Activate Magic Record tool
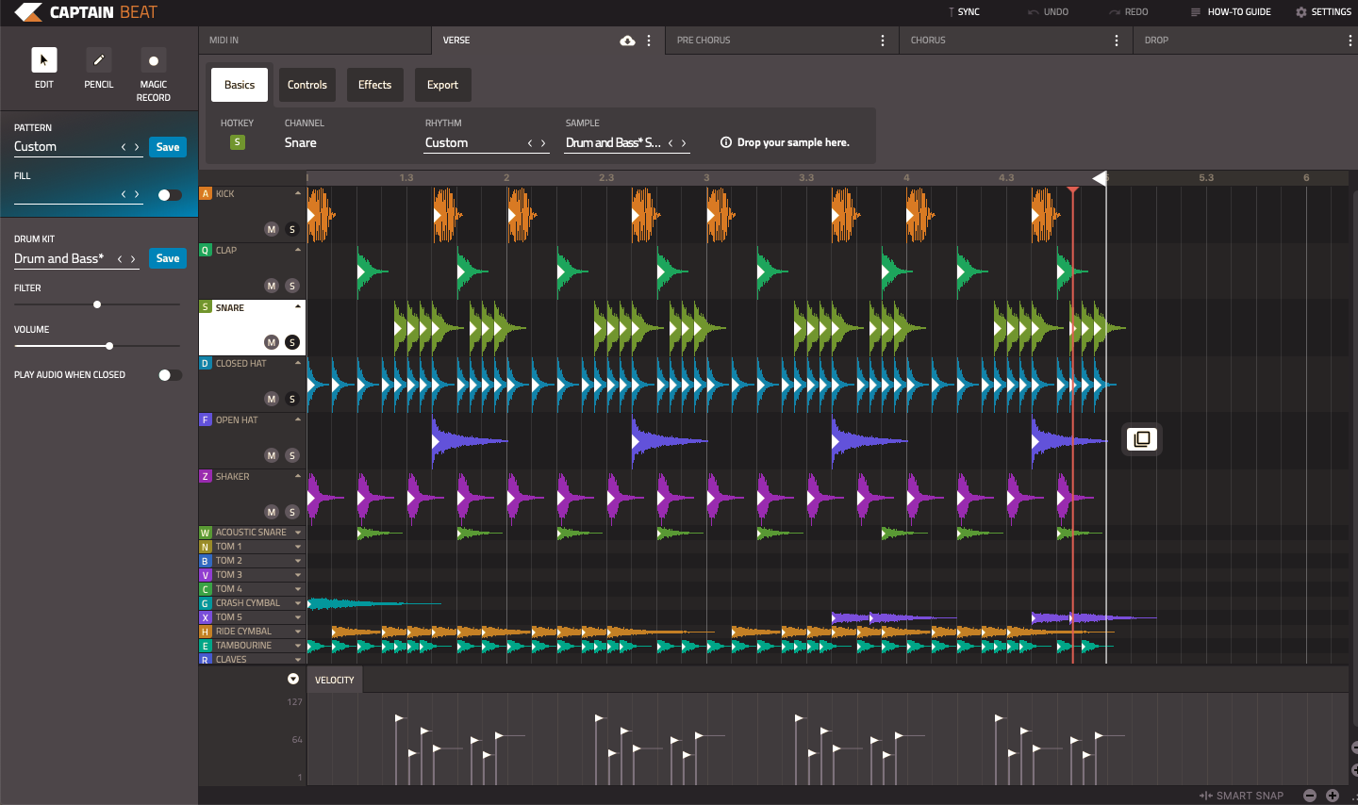 153,60
